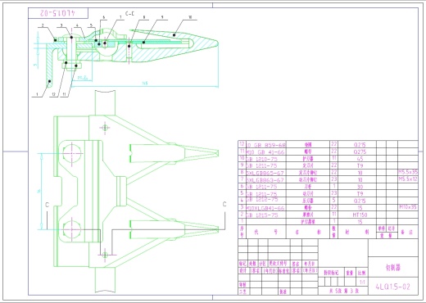Click the 审核 review label cell

242,285
